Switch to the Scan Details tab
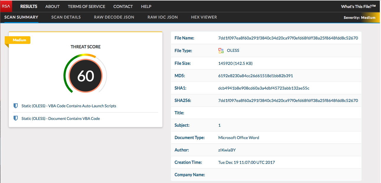 (66, 17)
